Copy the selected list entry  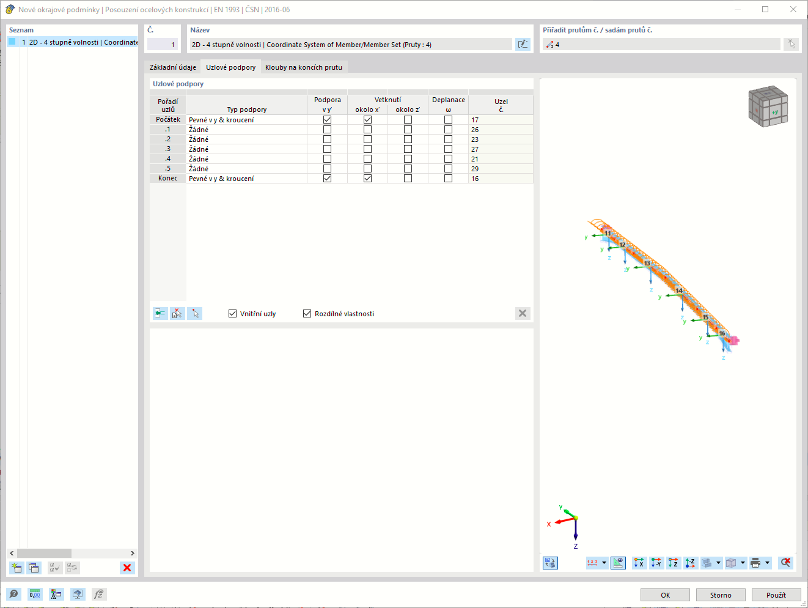pos(34,568)
